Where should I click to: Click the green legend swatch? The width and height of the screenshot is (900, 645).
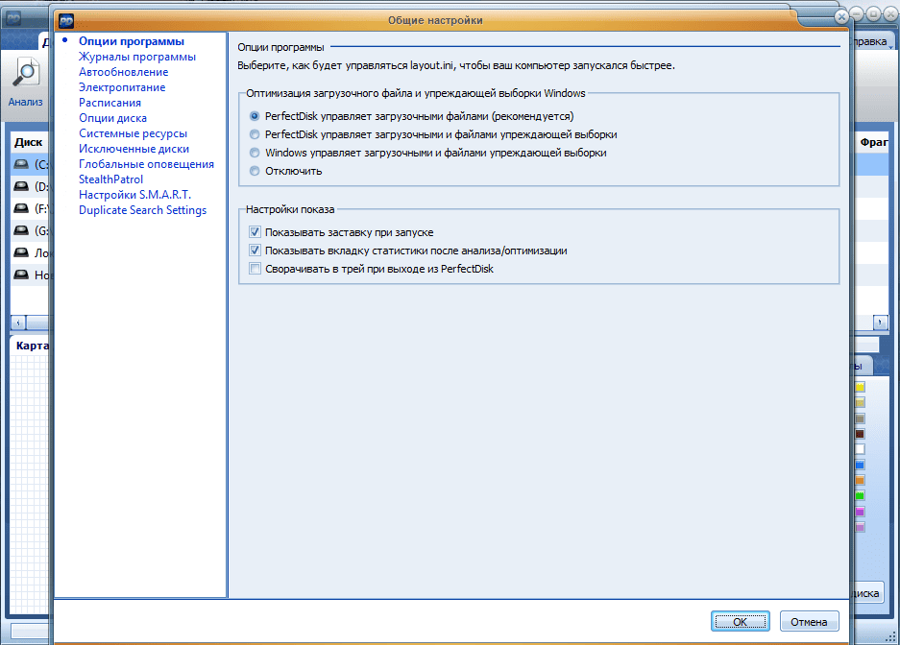pos(860,496)
